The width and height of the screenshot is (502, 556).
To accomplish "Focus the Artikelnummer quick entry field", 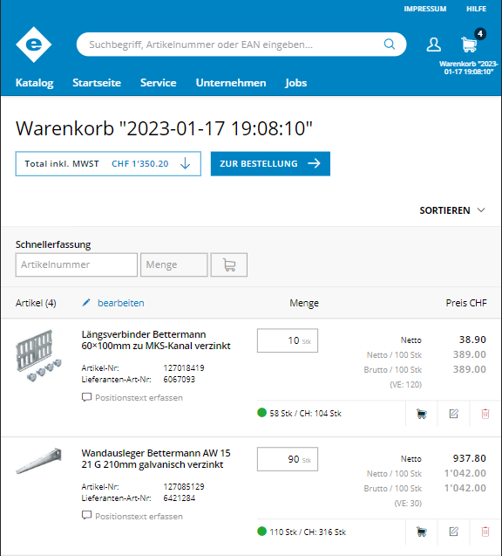I will (x=77, y=264).
